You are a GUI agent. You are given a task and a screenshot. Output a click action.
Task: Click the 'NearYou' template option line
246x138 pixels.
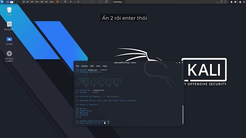(81, 109)
